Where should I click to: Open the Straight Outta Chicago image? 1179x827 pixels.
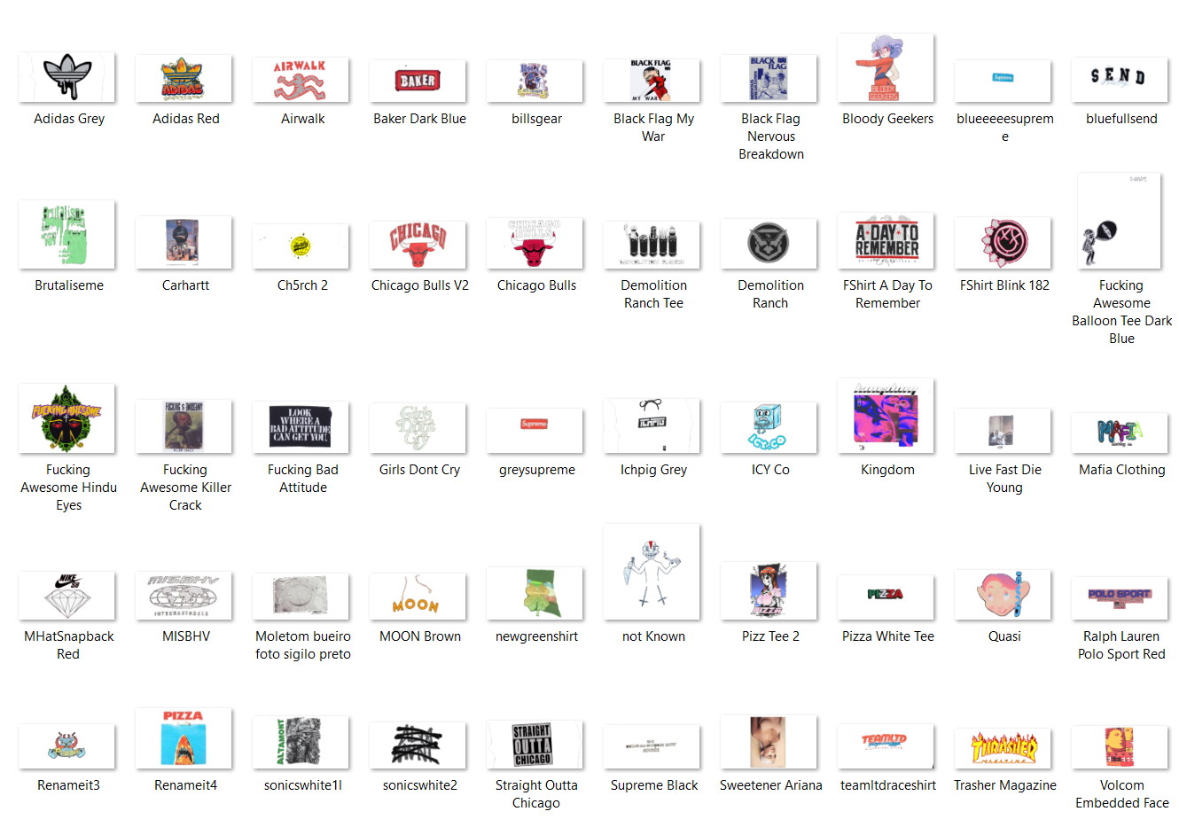pyautogui.click(x=535, y=745)
